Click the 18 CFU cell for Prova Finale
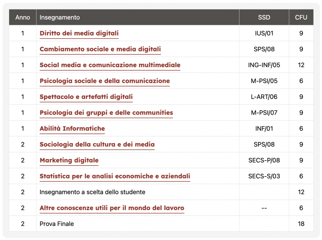 [x=301, y=224]
